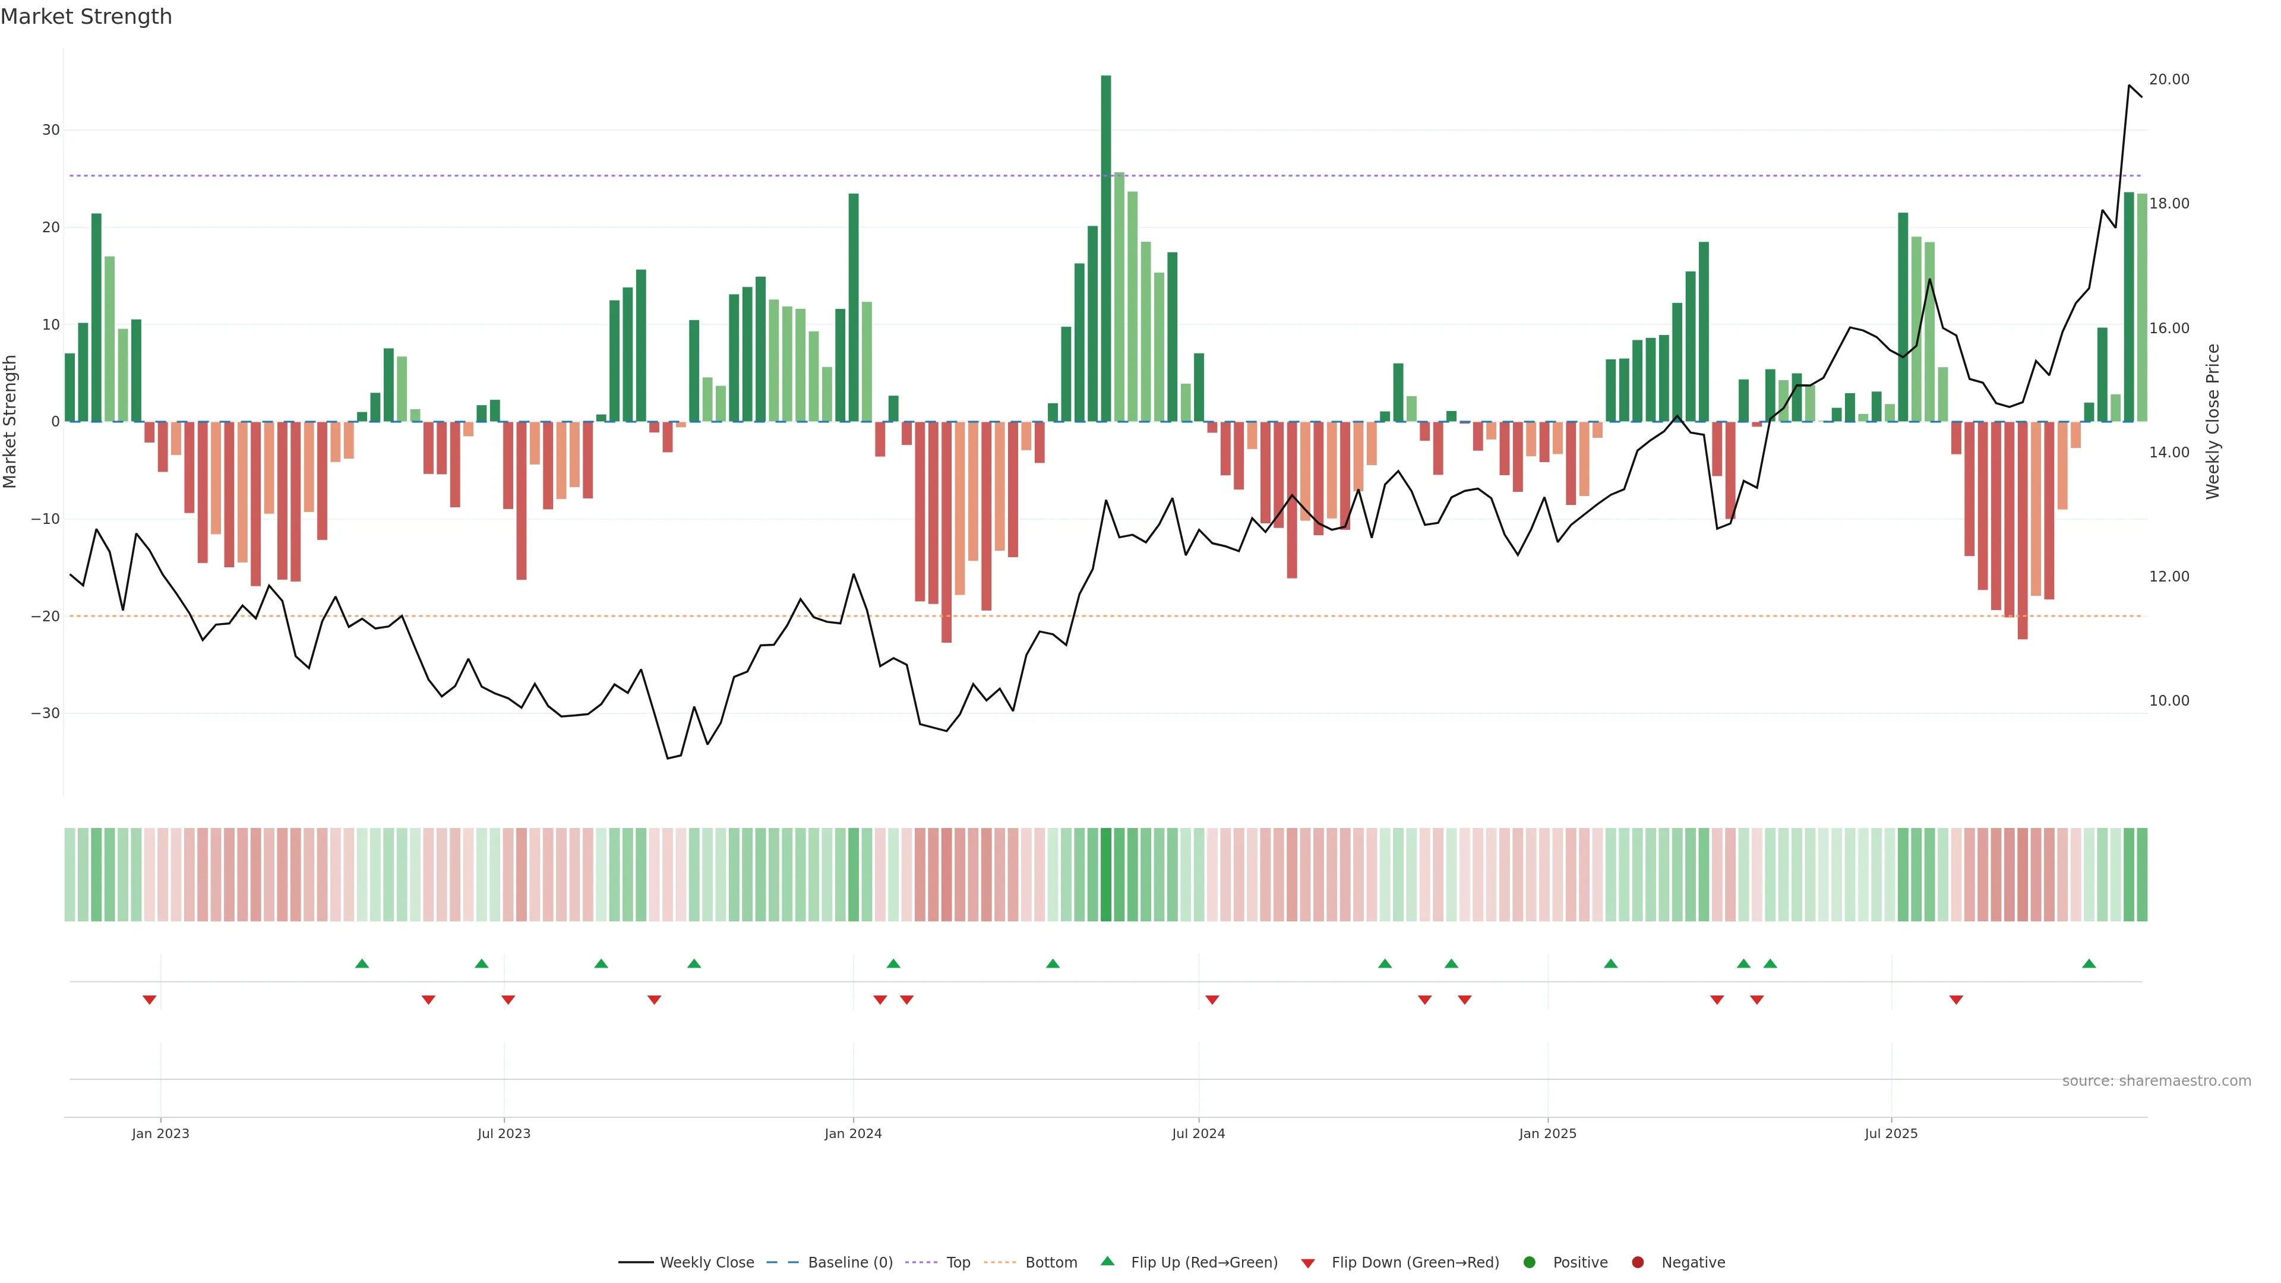Screen dimensions: 2281x1283
Task: Click the Negative red circle legend icon
Action: [x=1637, y=1262]
